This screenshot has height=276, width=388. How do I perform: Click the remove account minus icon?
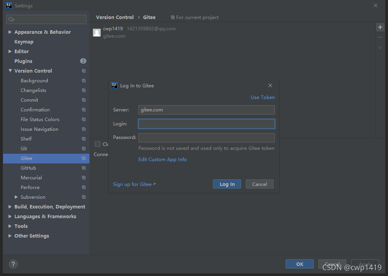[380, 37]
